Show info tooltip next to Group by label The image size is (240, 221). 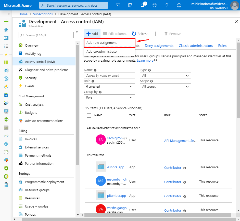click(100, 92)
